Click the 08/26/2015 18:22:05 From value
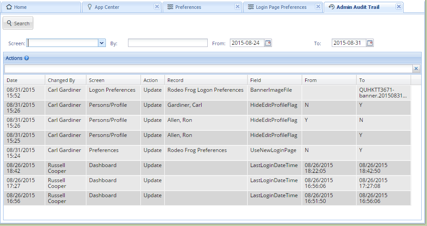 click(329, 168)
